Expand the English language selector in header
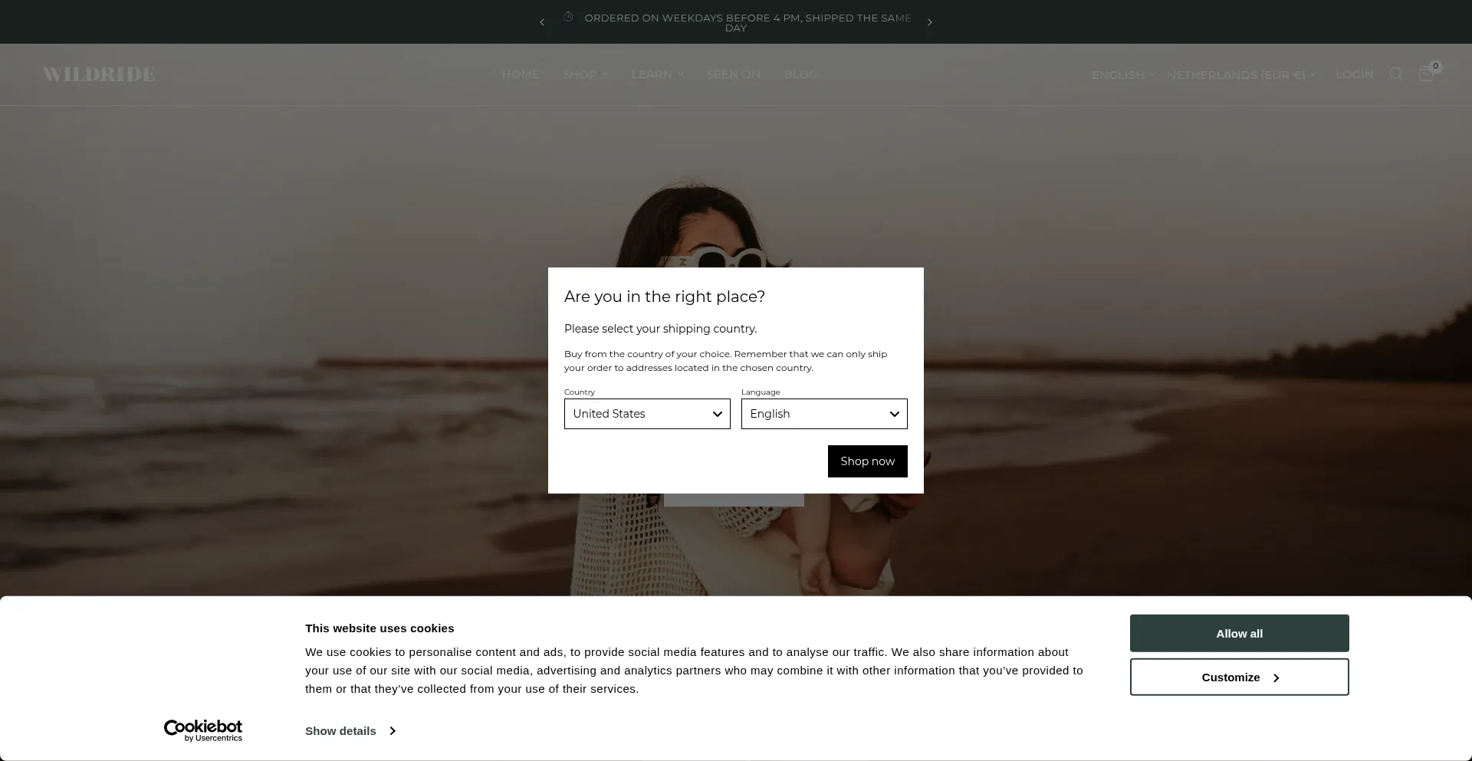The width and height of the screenshot is (1472, 761). 1122,75
